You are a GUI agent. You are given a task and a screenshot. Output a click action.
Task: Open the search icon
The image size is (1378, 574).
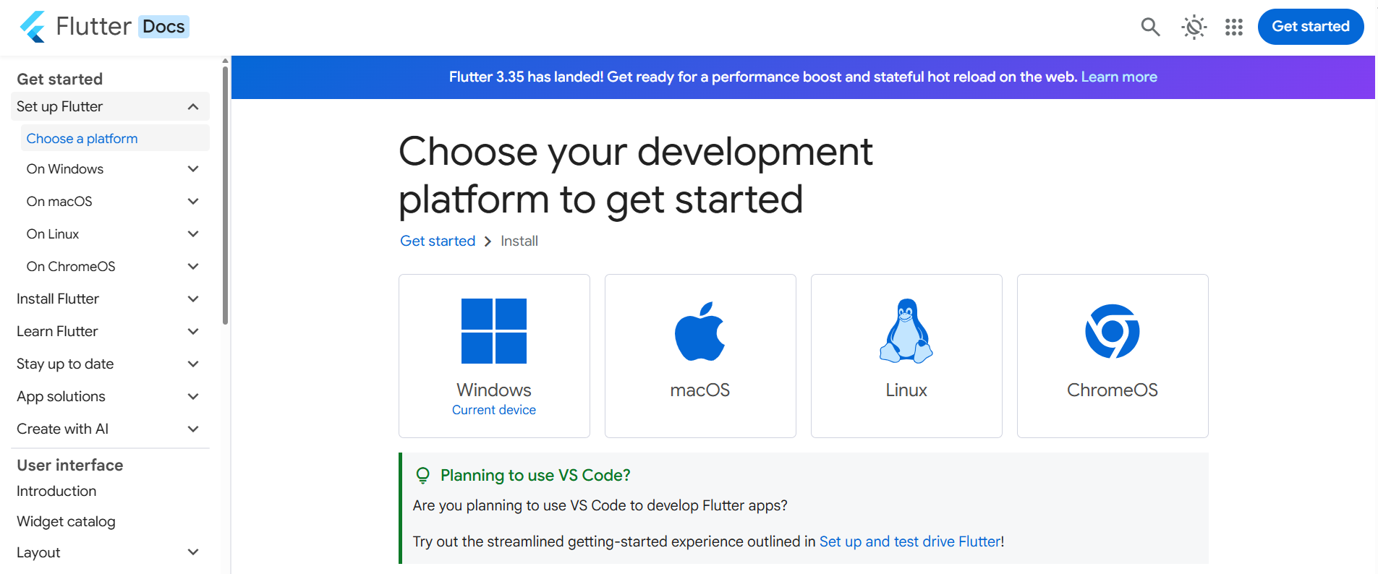tap(1149, 27)
